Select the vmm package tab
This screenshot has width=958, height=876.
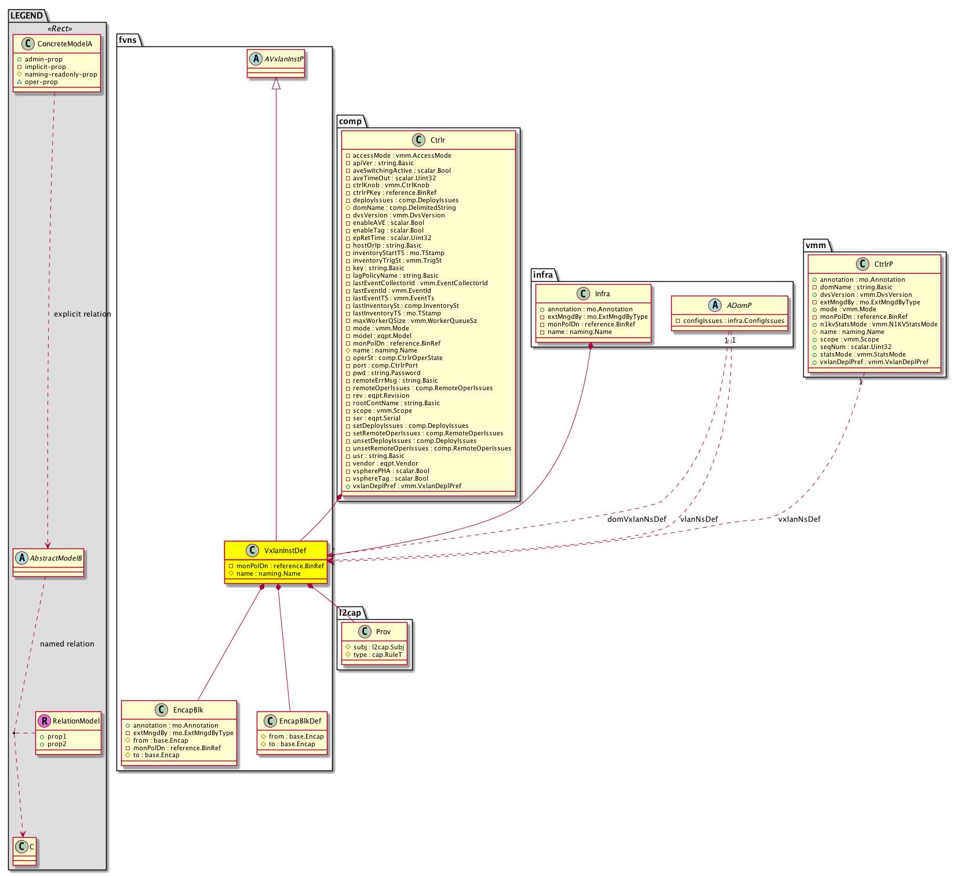[x=815, y=245]
